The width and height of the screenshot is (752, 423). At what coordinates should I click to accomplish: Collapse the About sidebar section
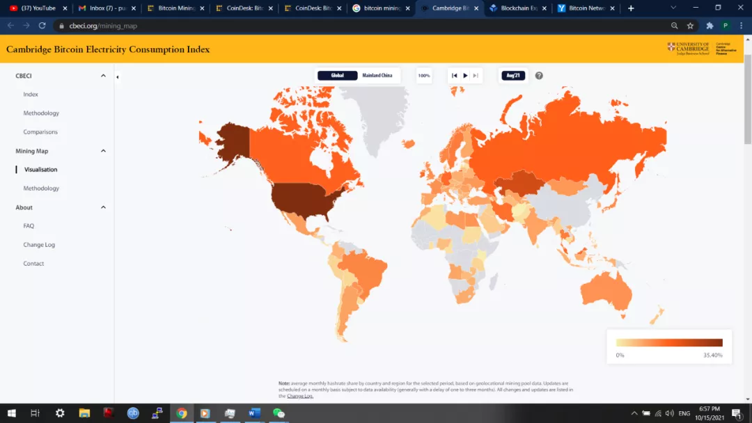(x=103, y=207)
